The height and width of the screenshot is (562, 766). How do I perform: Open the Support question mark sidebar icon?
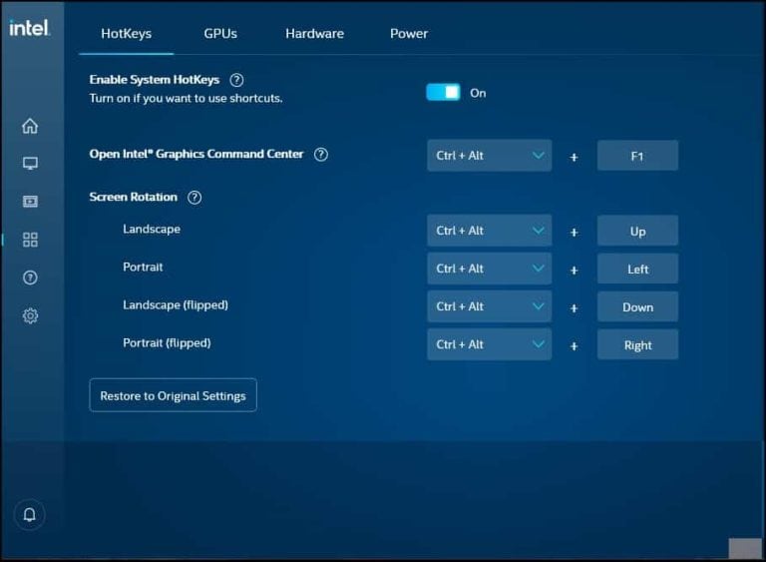[30, 278]
